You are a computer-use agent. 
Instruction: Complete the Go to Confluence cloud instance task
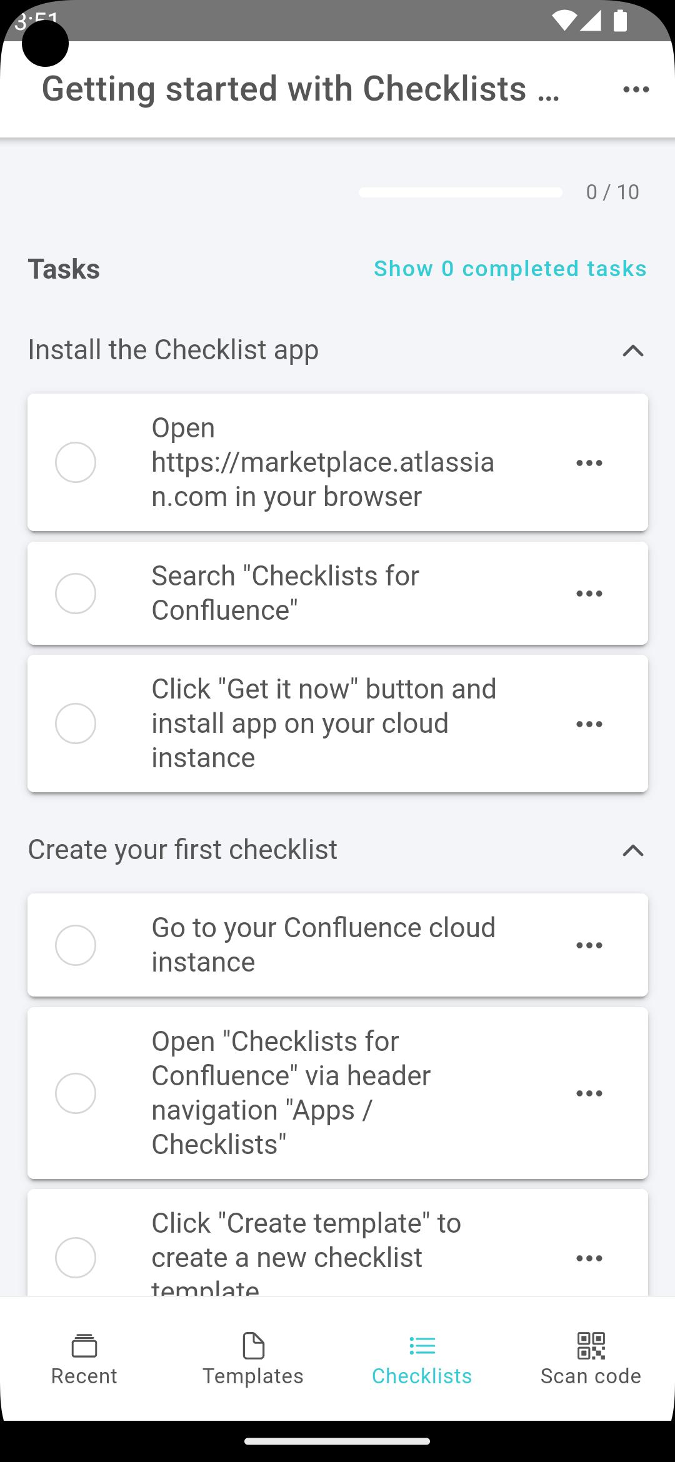coord(76,945)
